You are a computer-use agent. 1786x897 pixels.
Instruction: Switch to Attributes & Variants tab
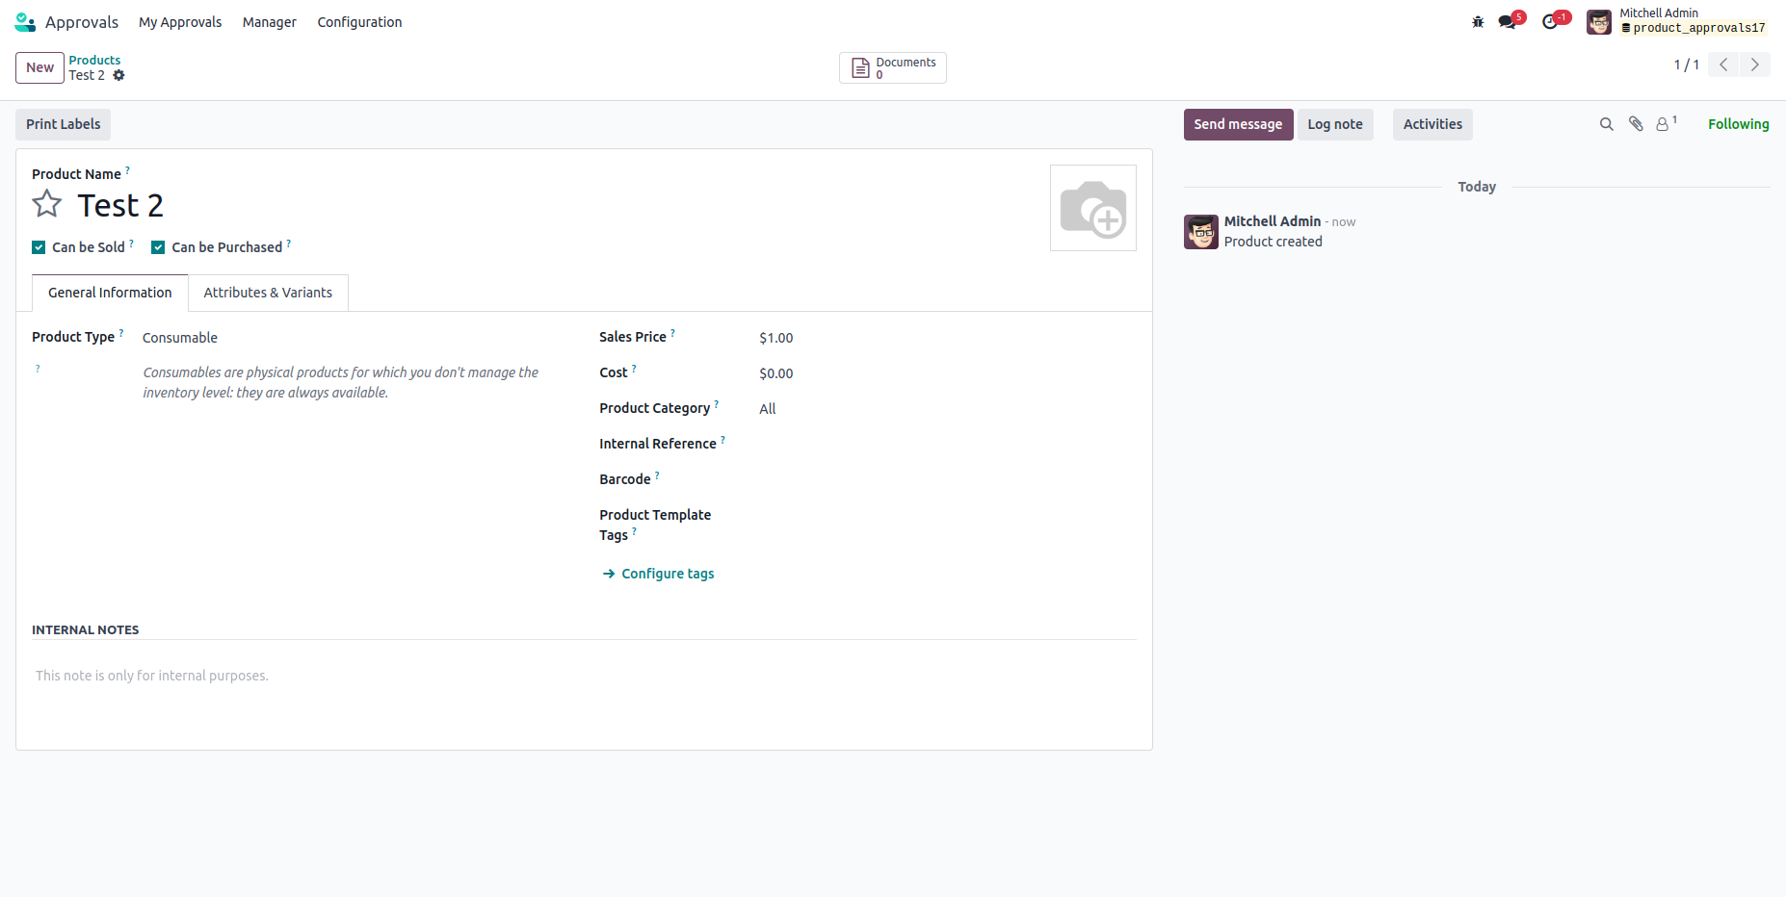pyautogui.click(x=268, y=293)
